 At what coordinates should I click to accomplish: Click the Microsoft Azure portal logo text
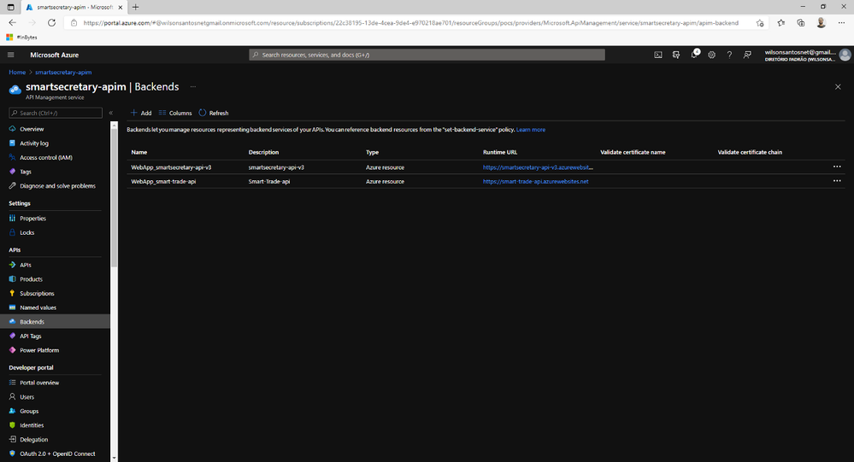click(55, 55)
